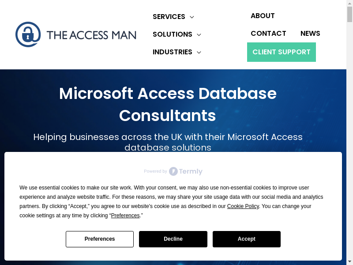Visit the News page
Image resolution: width=353 pixels, height=265 pixels.
pyautogui.click(x=310, y=34)
